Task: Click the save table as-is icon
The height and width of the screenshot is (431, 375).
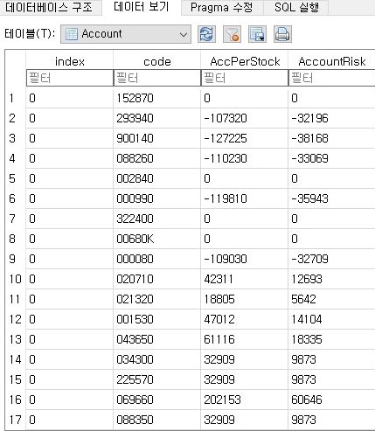Action: pyautogui.click(x=257, y=34)
